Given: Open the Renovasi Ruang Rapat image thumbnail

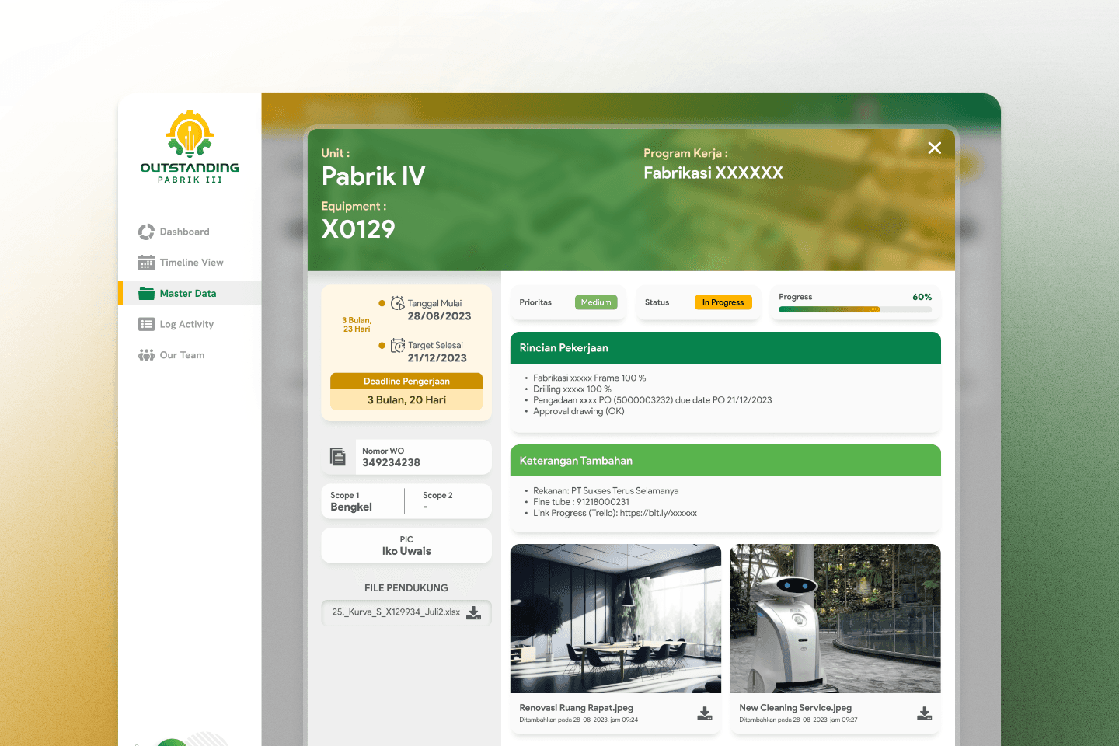Looking at the screenshot, I should (615, 619).
